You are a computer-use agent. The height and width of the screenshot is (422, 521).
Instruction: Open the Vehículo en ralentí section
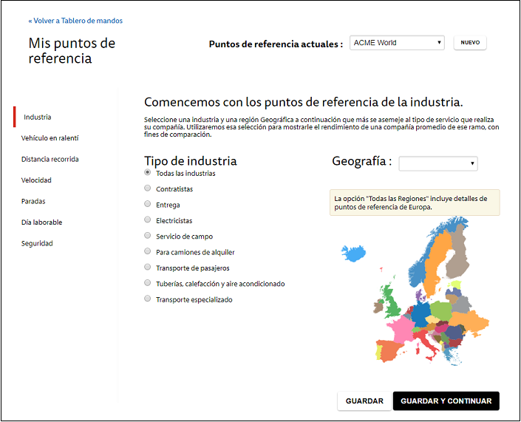click(50, 138)
